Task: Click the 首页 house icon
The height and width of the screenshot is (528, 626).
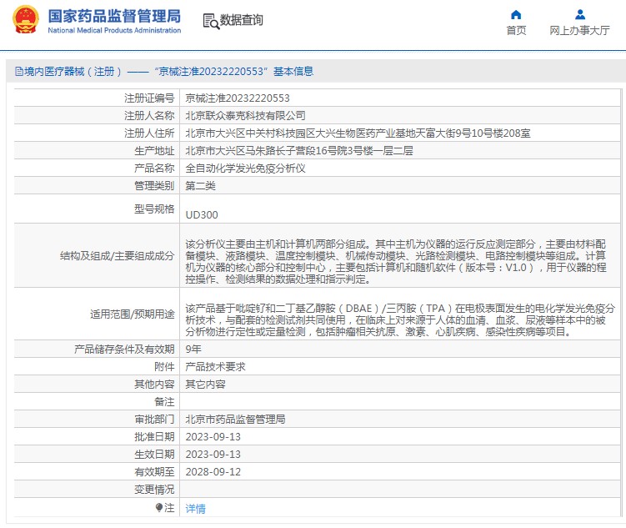Action: [x=516, y=15]
